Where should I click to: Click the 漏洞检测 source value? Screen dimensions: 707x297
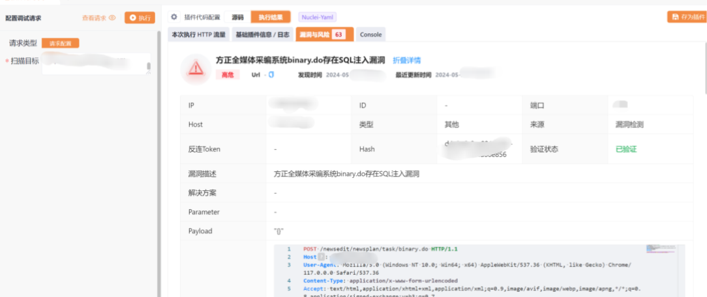point(629,124)
